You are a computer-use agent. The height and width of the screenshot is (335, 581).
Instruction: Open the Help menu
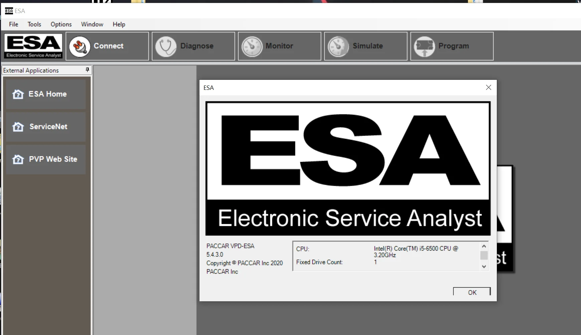click(119, 24)
